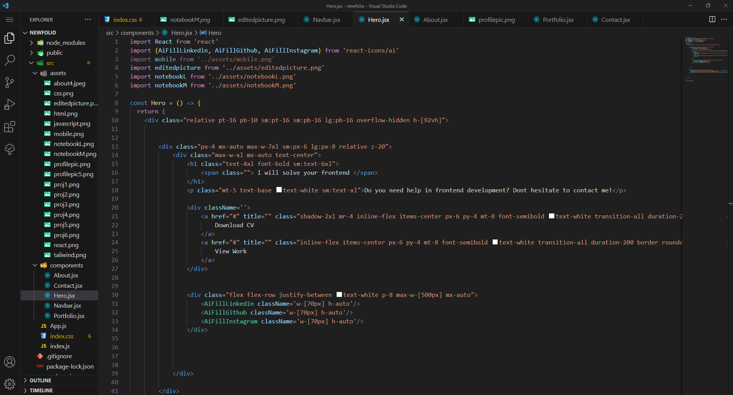Click the Accounts icon
Image resolution: width=733 pixels, height=395 pixels.
(10, 362)
